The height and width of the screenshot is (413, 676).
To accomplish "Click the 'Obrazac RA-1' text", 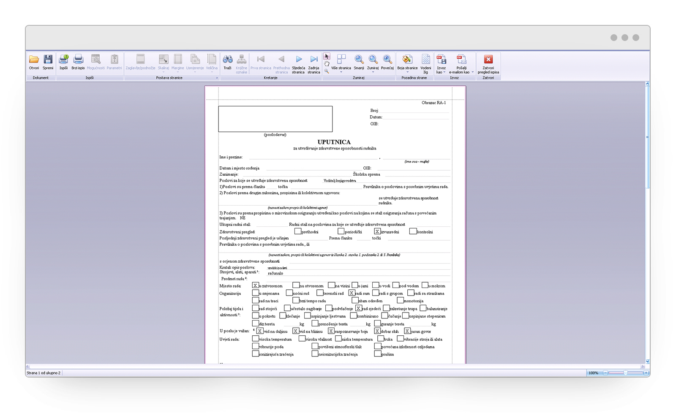I will (433, 103).
